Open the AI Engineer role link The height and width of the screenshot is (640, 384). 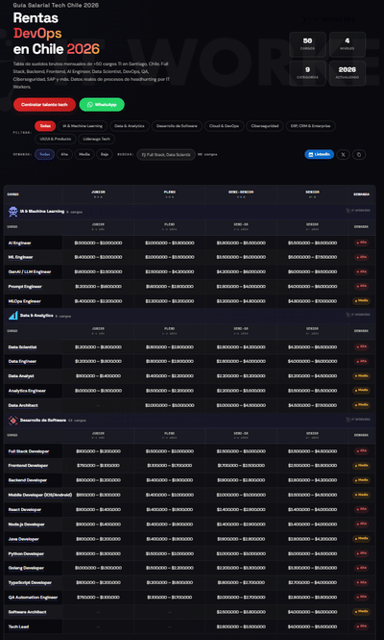[x=19, y=243]
